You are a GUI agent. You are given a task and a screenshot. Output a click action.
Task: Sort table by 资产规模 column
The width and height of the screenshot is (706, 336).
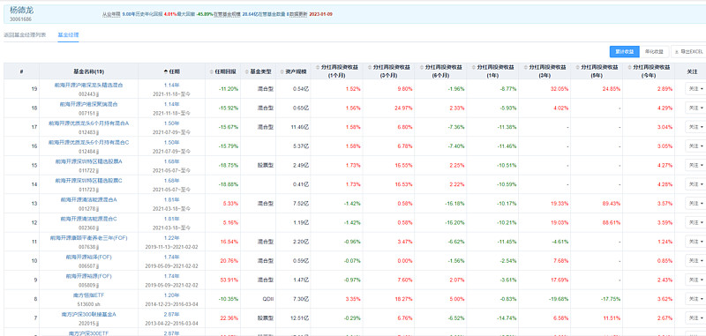point(293,71)
